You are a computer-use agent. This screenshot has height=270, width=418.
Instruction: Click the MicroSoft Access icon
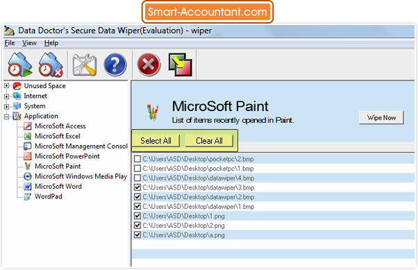pos(28,126)
